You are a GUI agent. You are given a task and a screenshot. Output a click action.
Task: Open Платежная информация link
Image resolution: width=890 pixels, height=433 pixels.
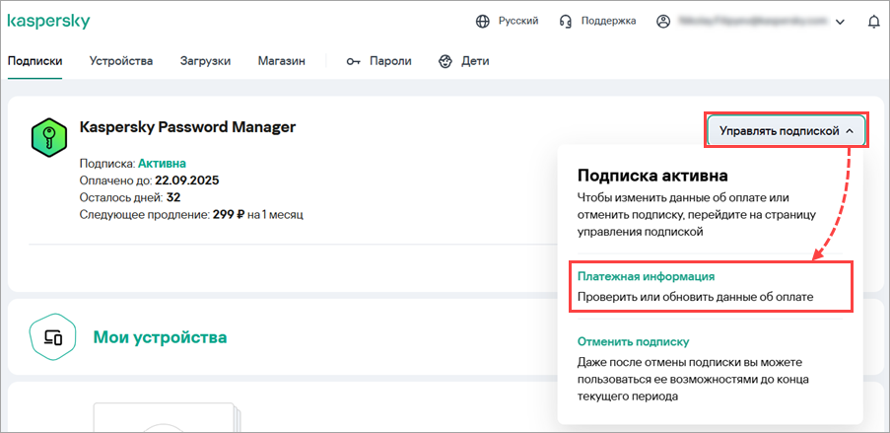(646, 277)
